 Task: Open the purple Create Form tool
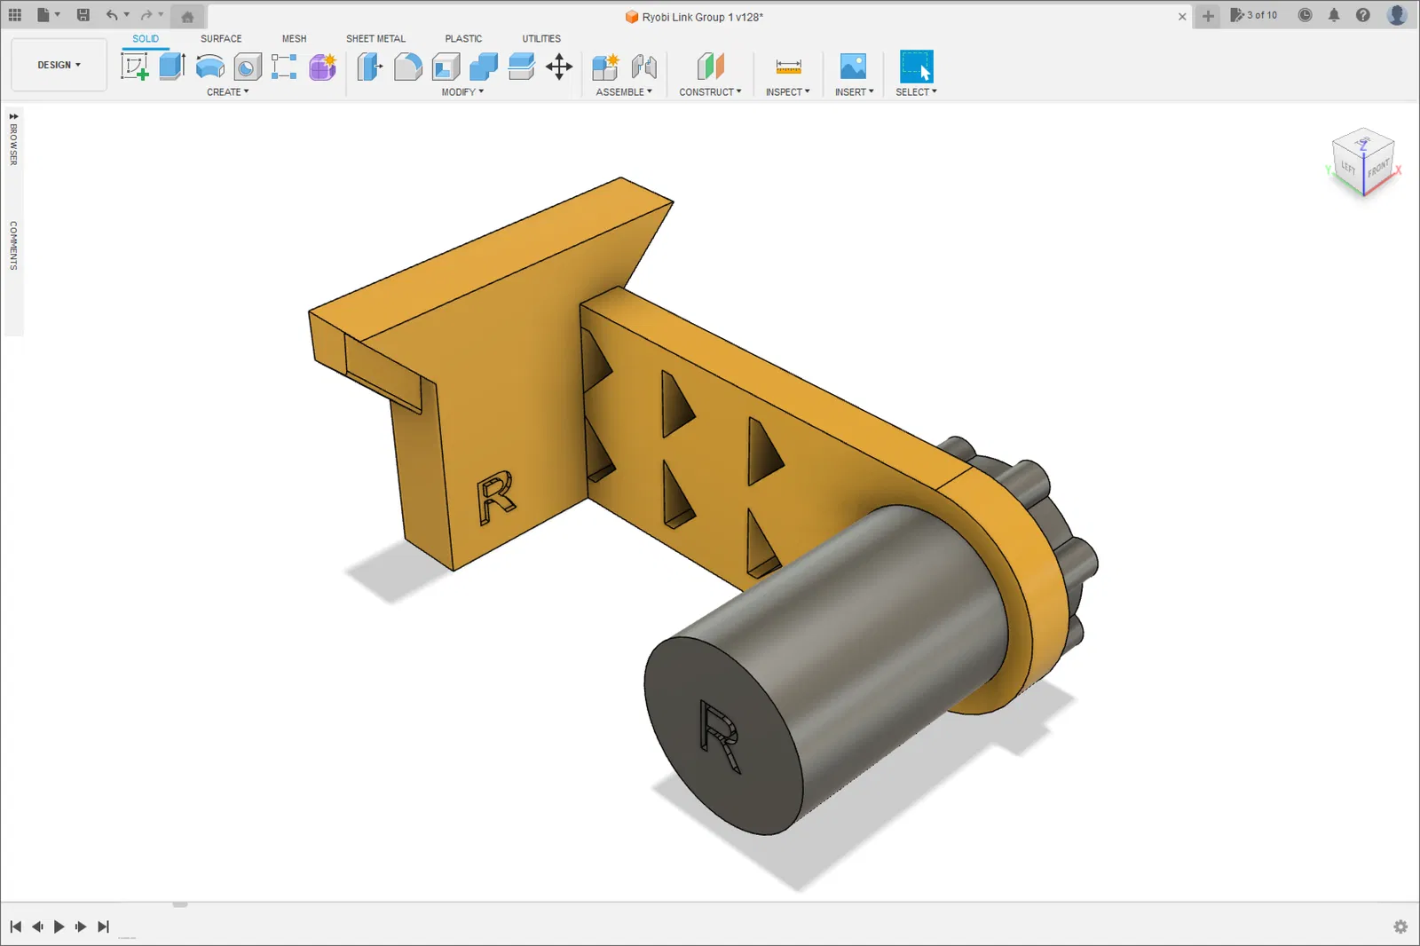point(322,67)
